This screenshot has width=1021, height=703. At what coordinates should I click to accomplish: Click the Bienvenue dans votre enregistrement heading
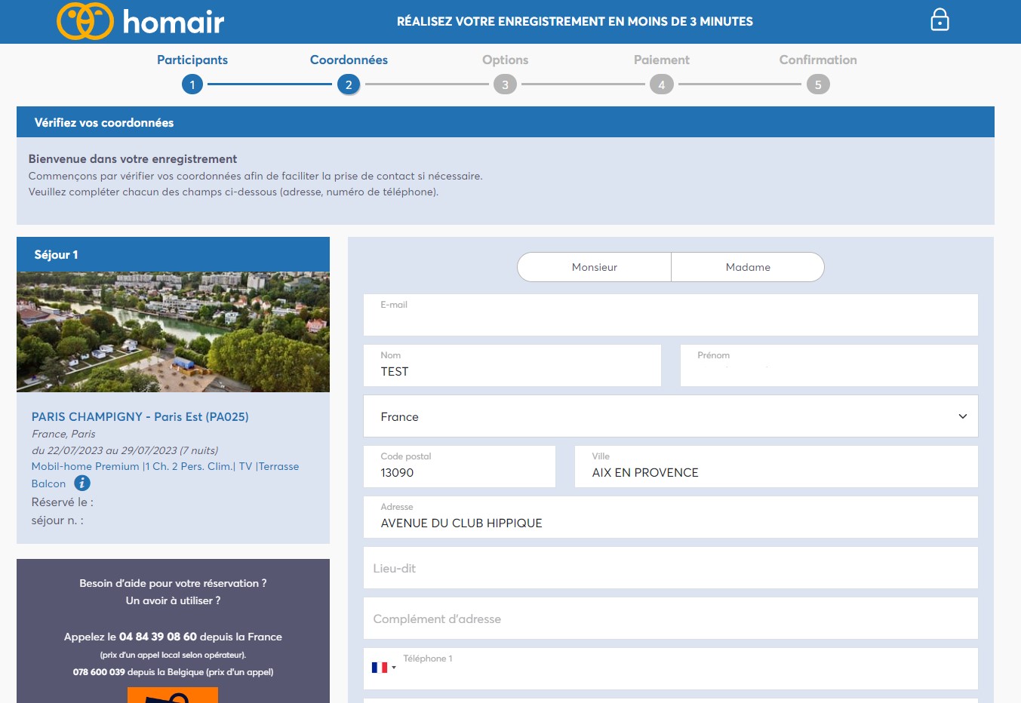(x=133, y=158)
